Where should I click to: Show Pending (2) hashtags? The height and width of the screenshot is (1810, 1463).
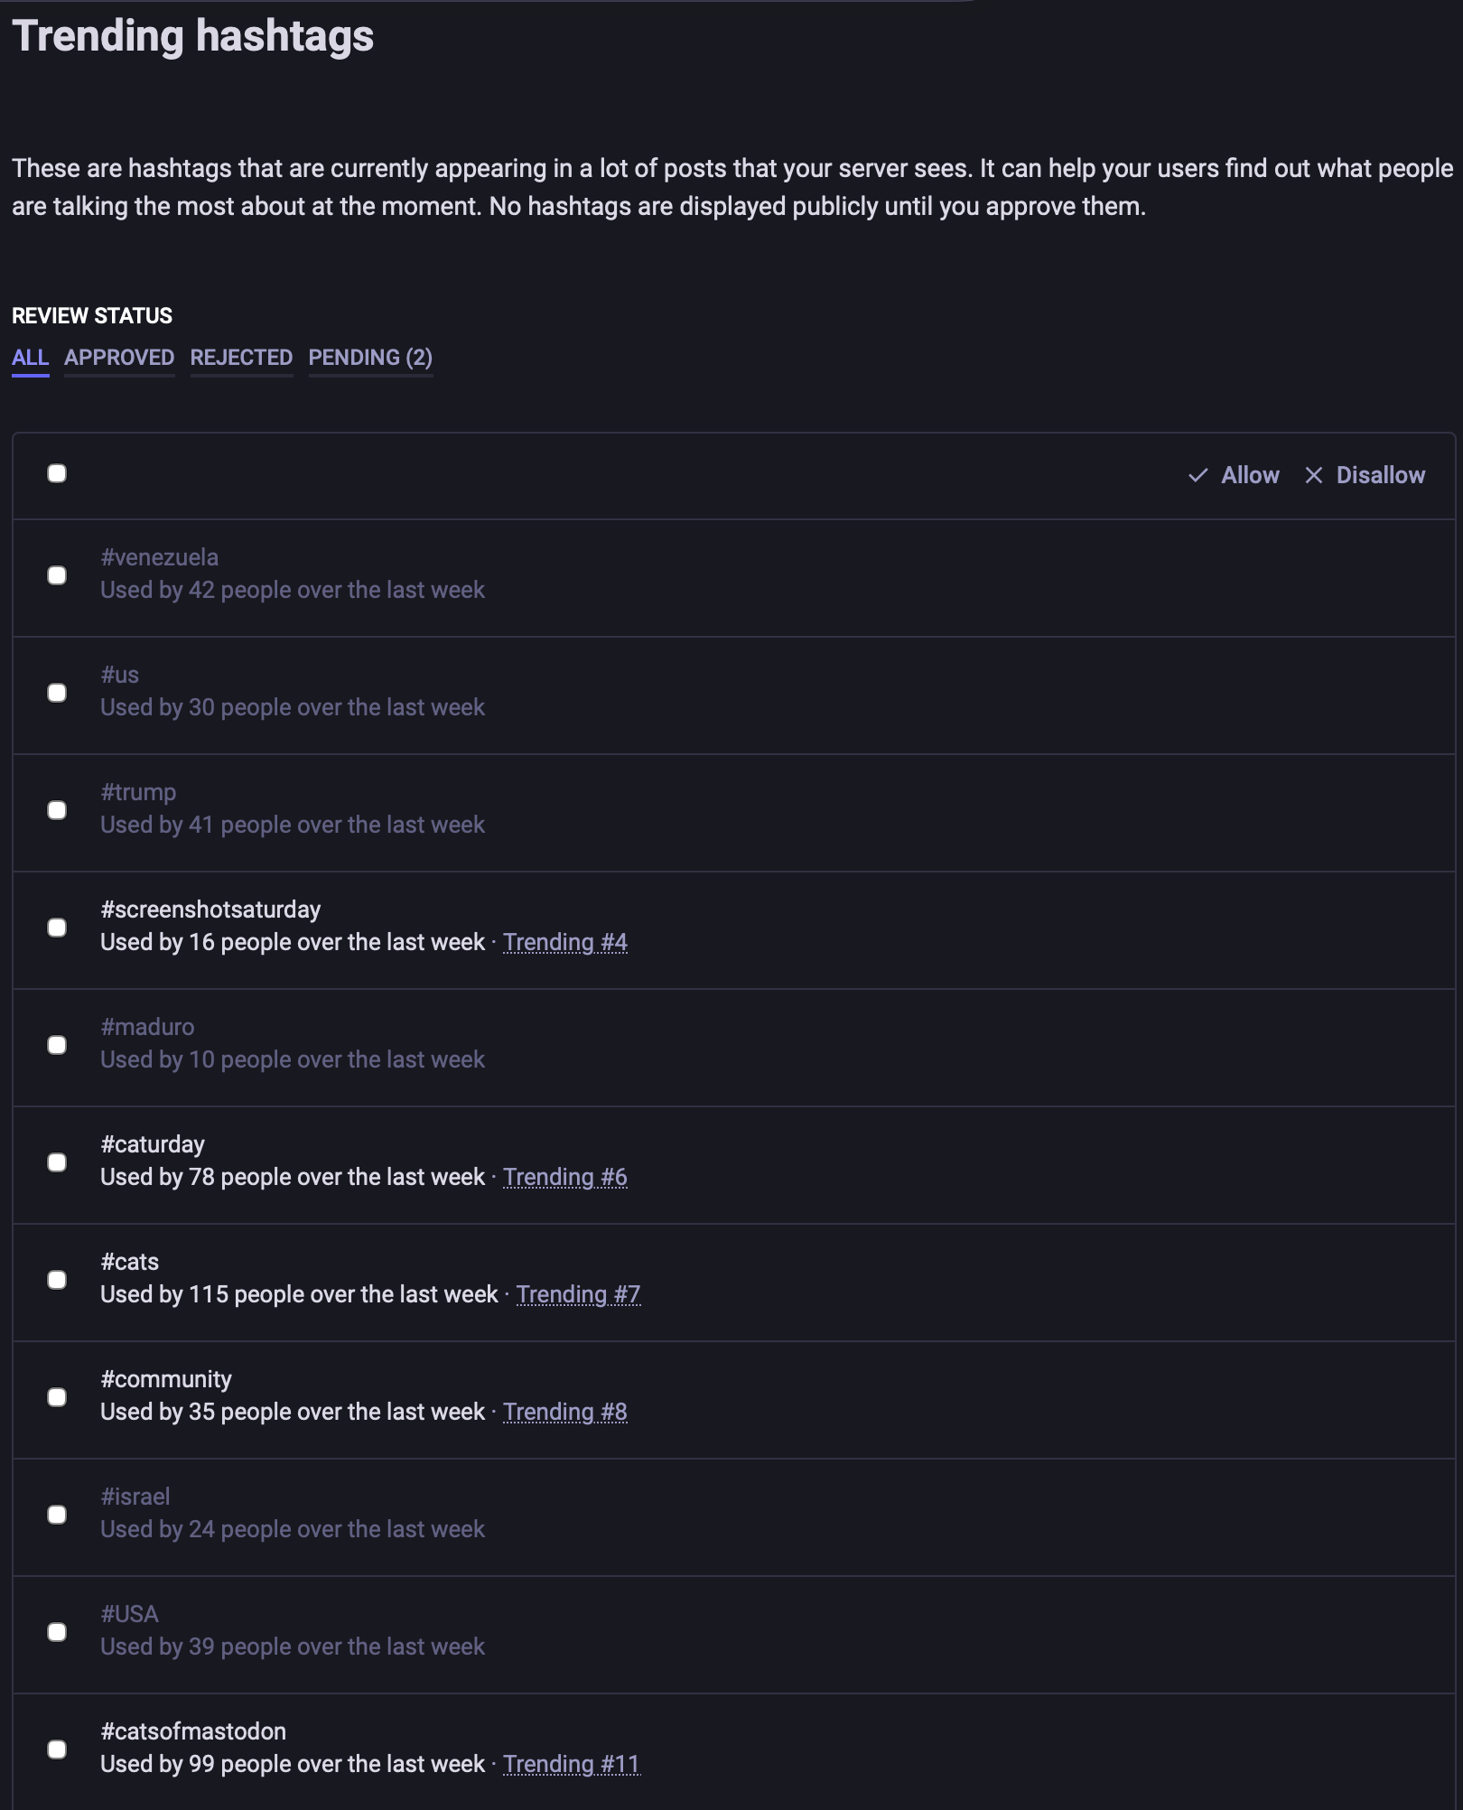click(x=370, y=358)
